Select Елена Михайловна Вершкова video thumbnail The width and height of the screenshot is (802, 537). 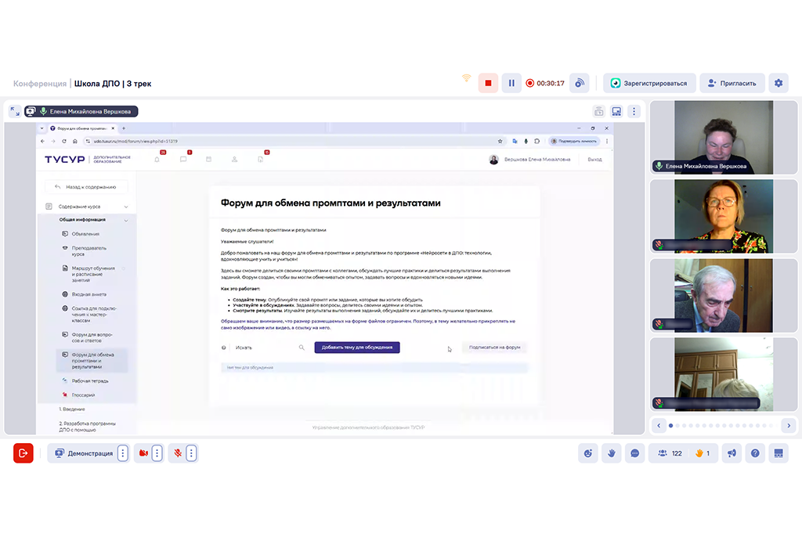pyautogui.click(x=713, y=137)
